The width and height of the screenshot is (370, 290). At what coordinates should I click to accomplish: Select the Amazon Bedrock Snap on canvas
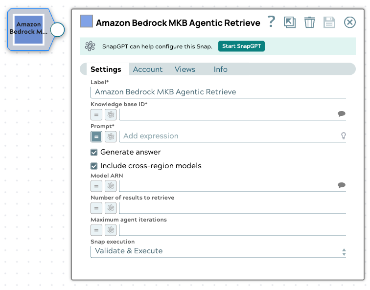28,29
